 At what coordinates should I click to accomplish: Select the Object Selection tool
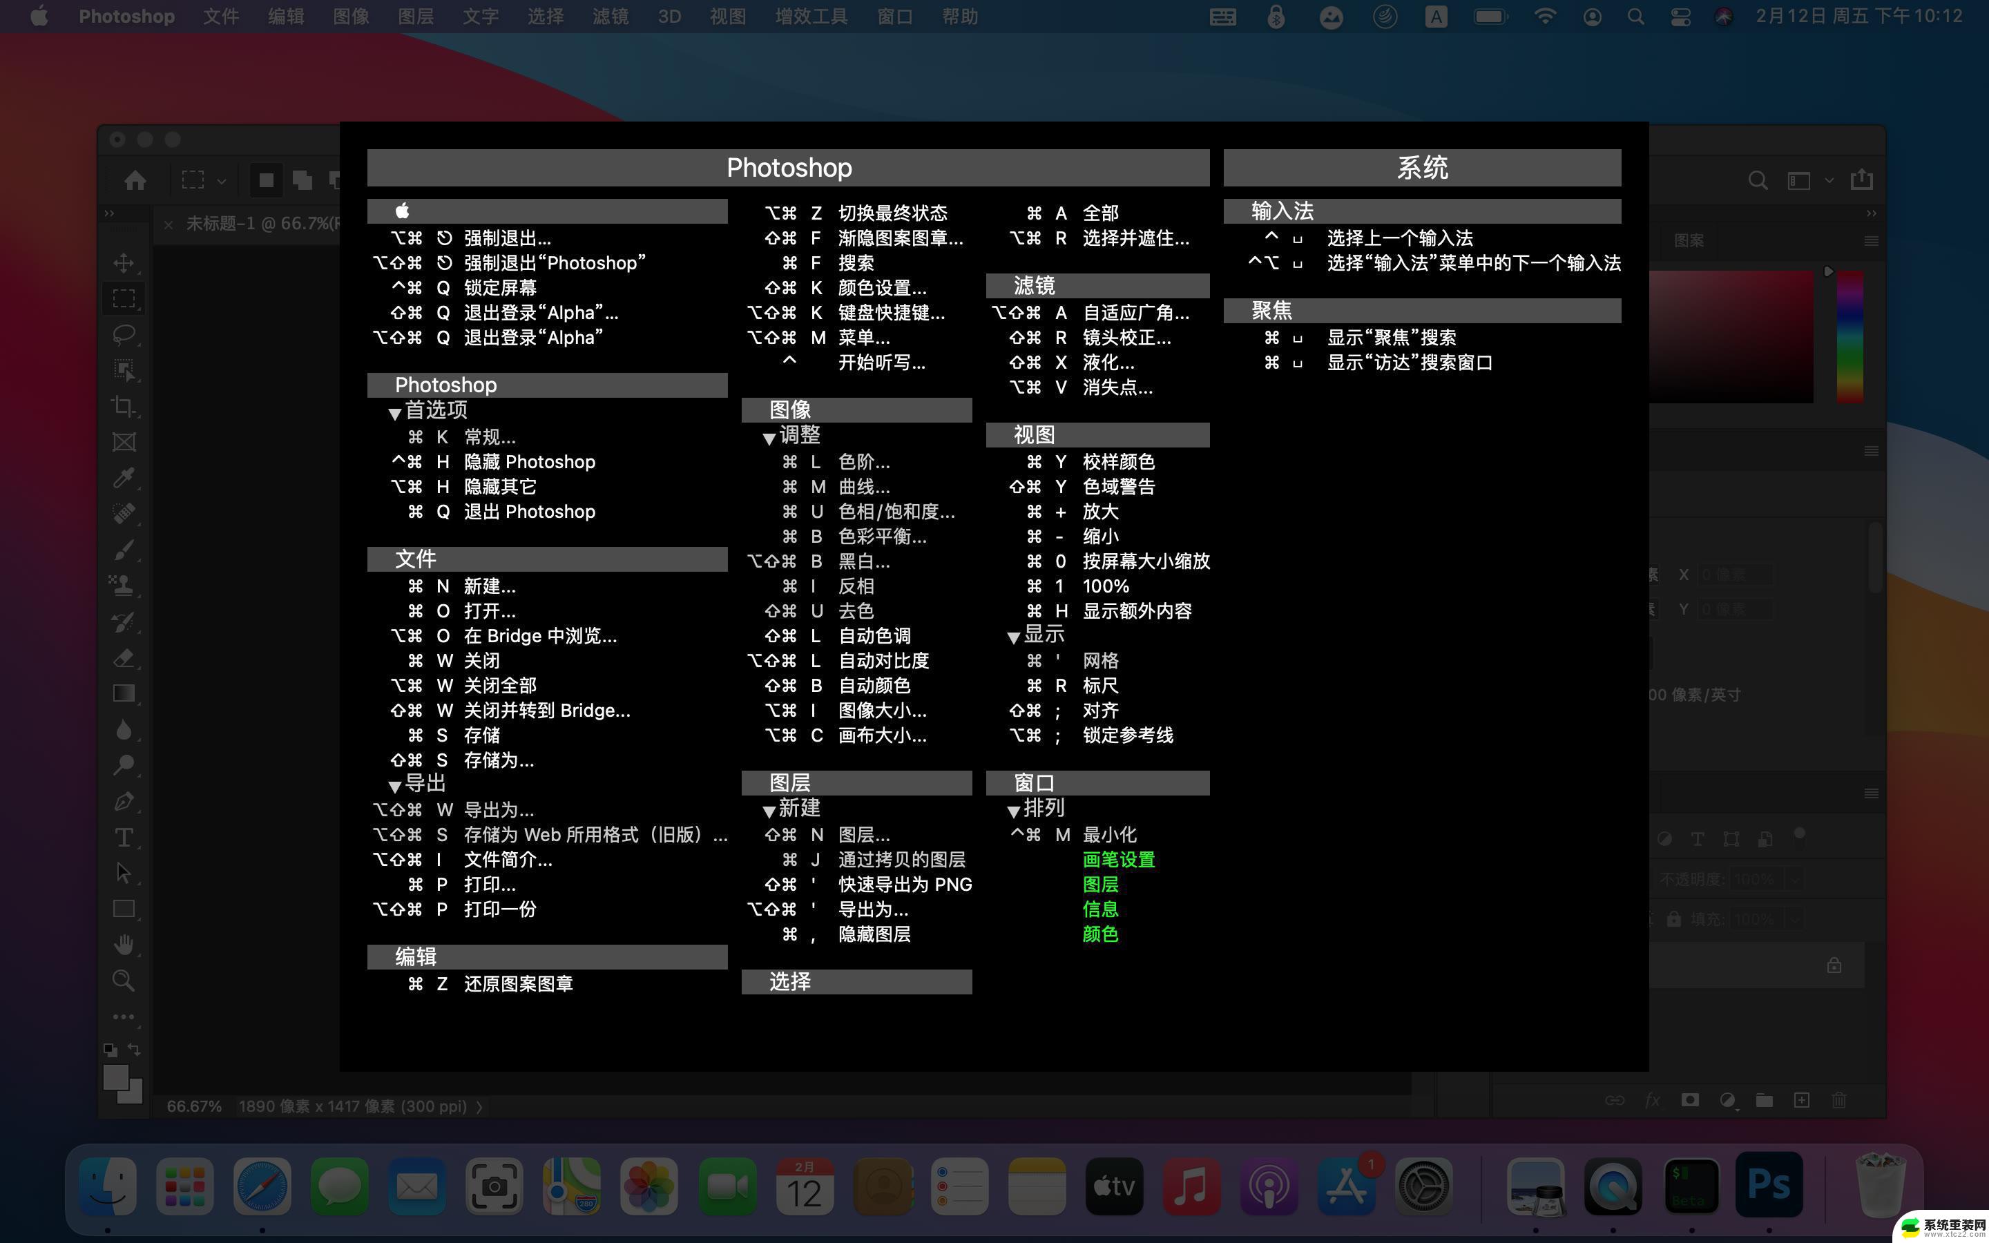click(x=124, y=370)
